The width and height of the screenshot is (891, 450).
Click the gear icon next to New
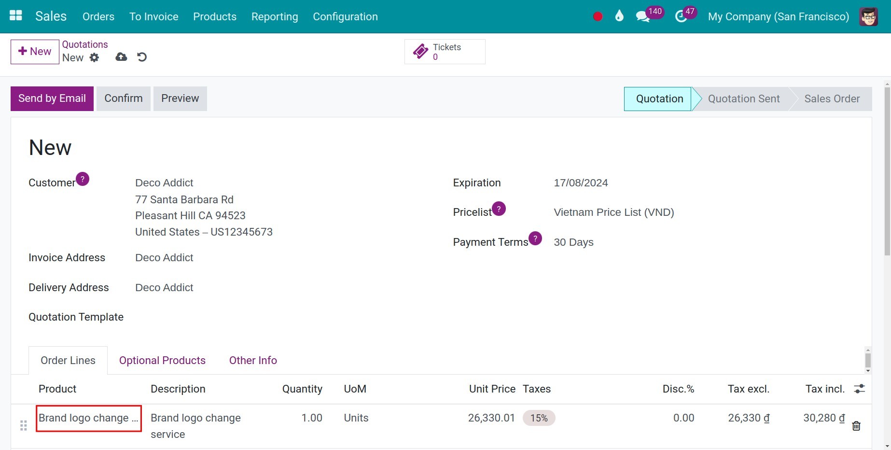click(94, 57)
